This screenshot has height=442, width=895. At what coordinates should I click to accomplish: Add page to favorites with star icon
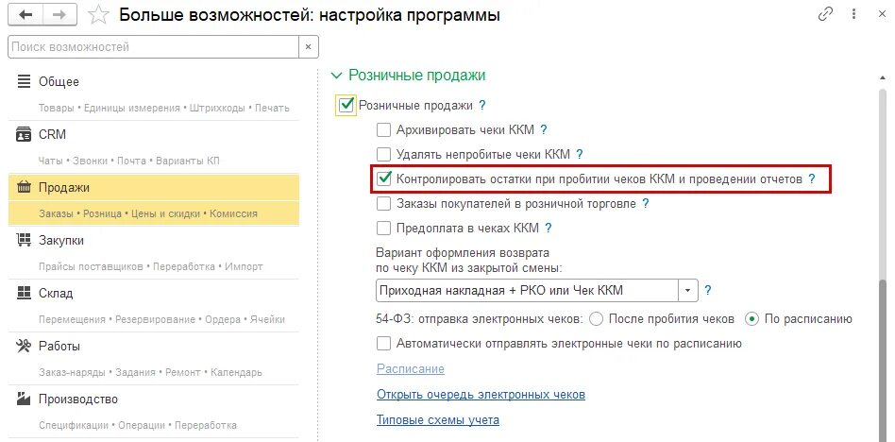coord(98,15)
